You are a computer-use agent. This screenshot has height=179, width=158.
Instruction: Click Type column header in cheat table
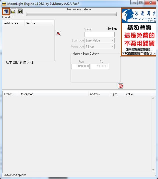pyautogui.click(x=117, y=94)
